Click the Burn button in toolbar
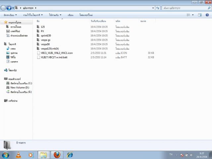 (71, 15)
